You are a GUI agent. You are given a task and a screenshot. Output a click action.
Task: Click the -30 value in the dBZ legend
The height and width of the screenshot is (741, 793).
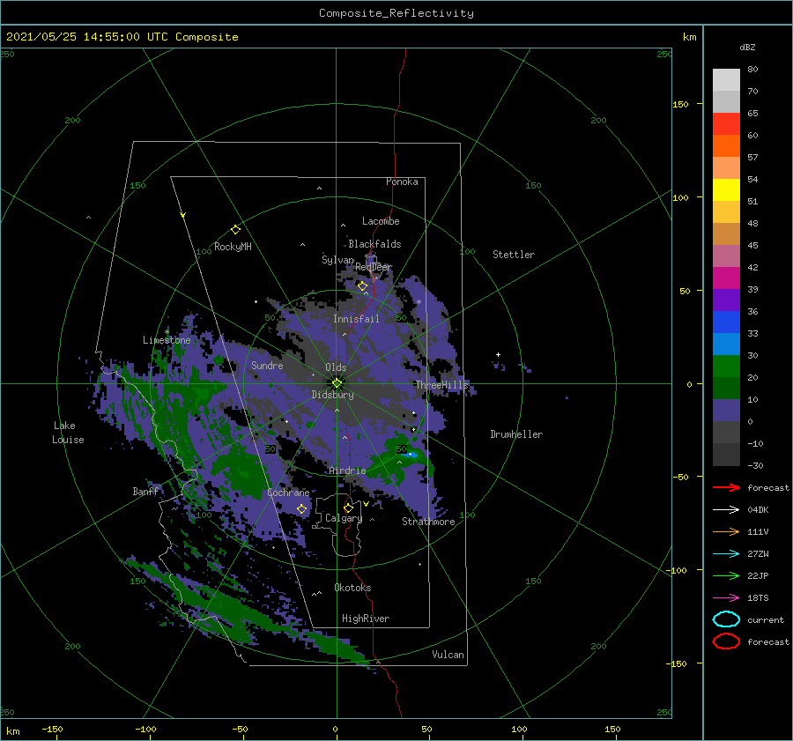click(x=755, y=466)
